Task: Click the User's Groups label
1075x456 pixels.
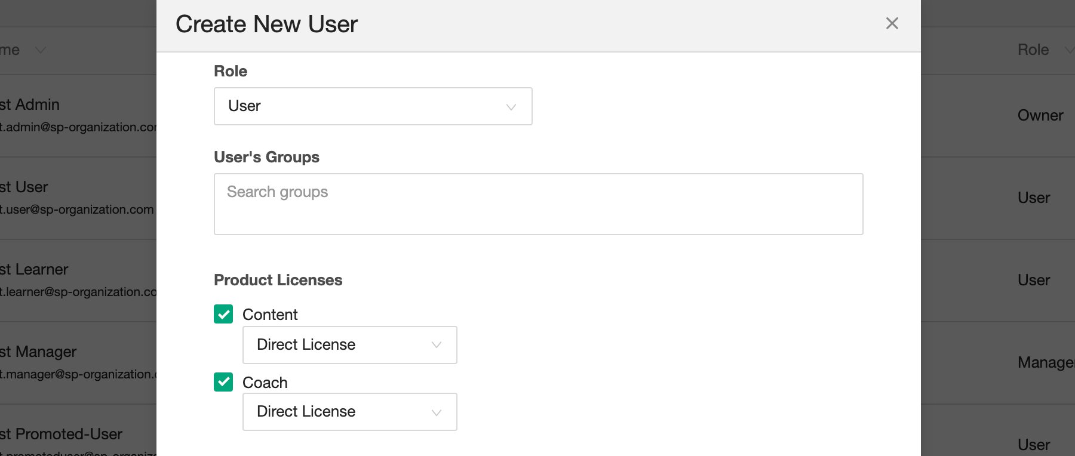Action: [x=267, y=157]
